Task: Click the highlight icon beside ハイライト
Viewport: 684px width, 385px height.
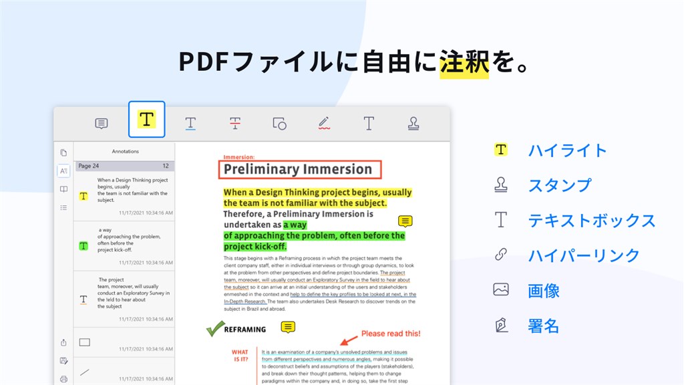Action: tap(501, 150)
